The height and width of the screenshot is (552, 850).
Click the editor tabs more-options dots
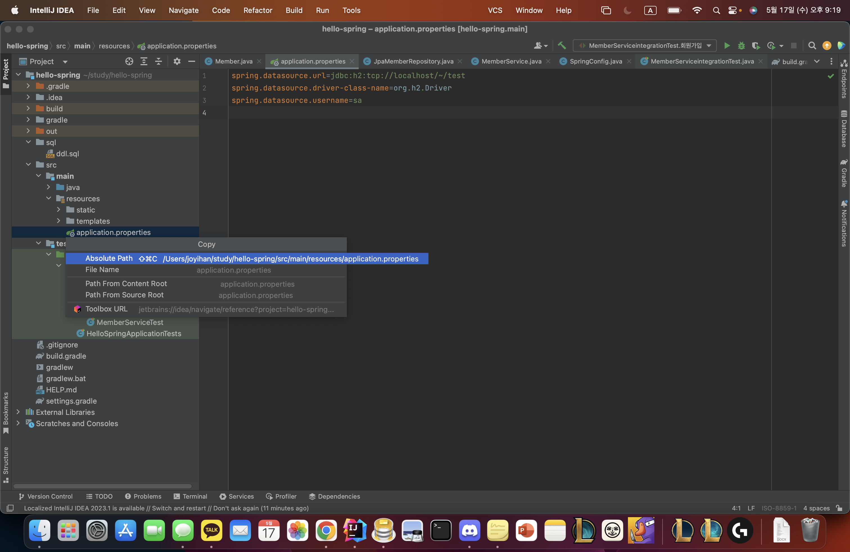[831, 62]
